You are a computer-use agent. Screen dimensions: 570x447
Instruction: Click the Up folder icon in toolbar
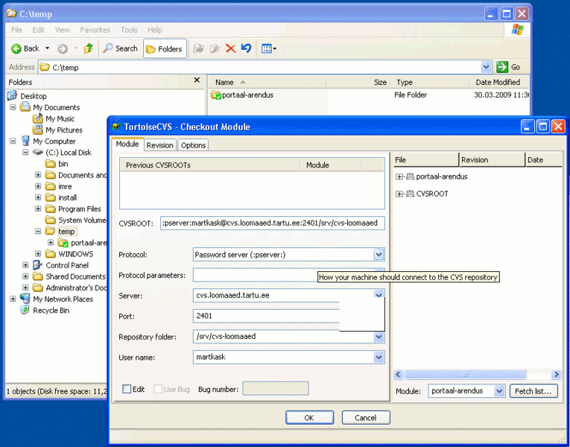click(89, 48)
